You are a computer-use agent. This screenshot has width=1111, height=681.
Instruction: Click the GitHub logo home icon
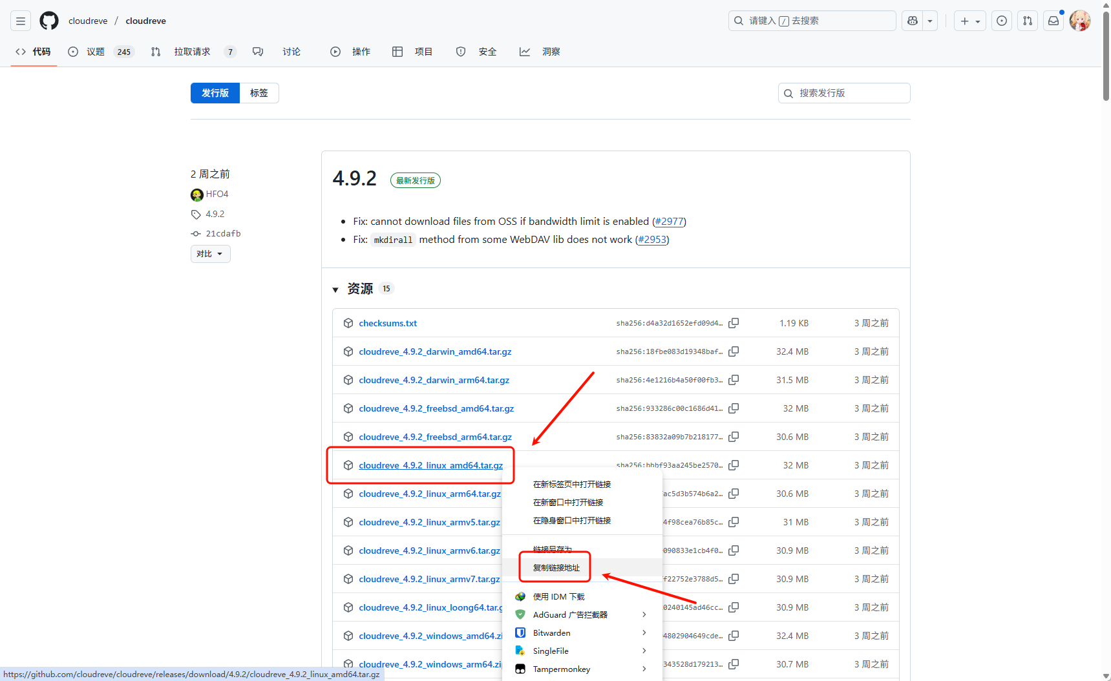click(49, 21)
